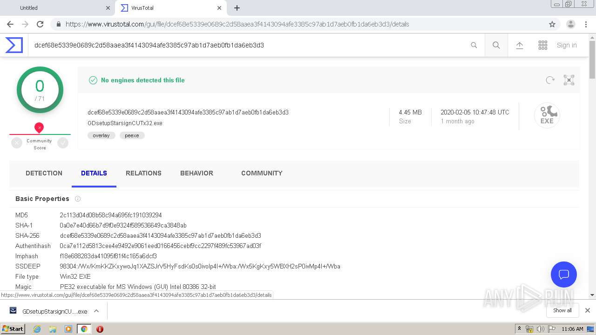596x335 pixels.
Task: Vote positive with the check community icon
Action: pos(63,143)
